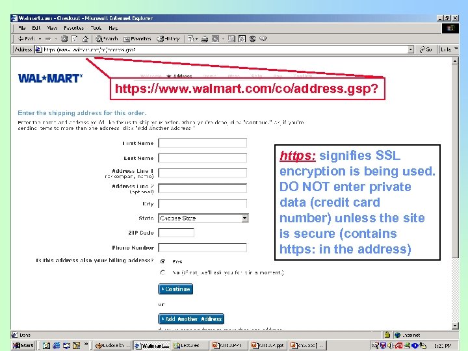Open the Mail button dropdown arrow
The height and width of the screenshot is (351, 468).
(x=196, y=39)
